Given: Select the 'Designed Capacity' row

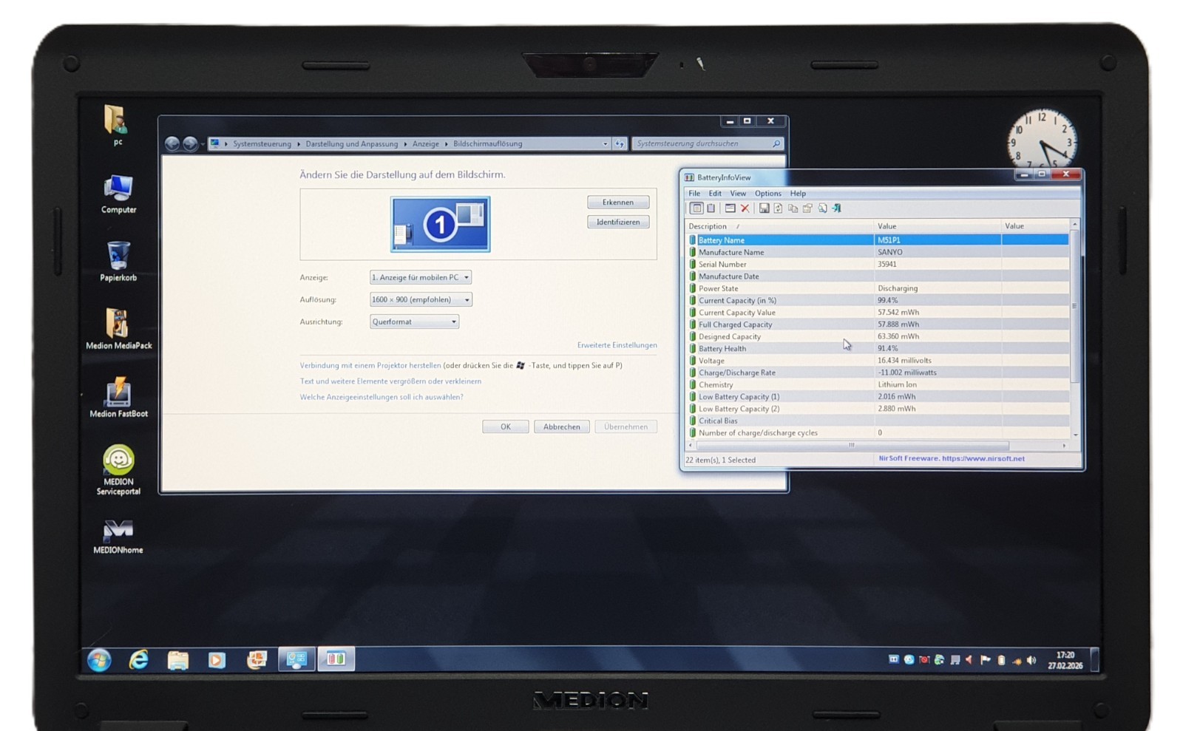Looking at the screenshot, I should pyautogui.click(x=877, y=336).
